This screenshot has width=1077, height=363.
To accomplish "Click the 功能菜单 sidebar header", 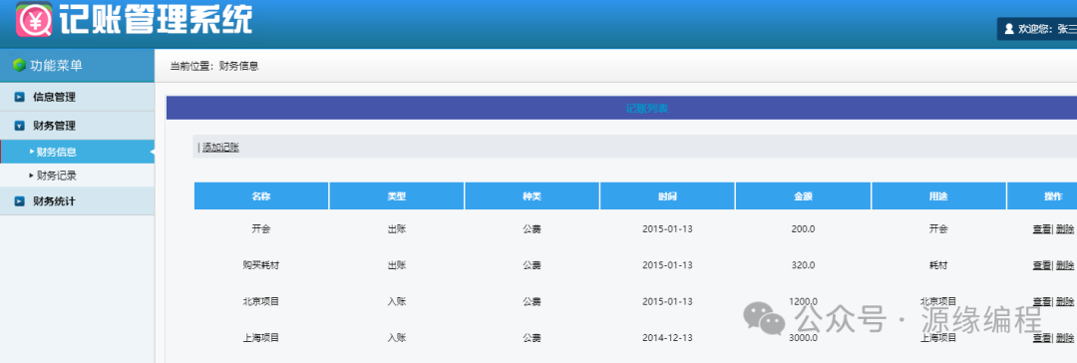I will coord(77,65).
